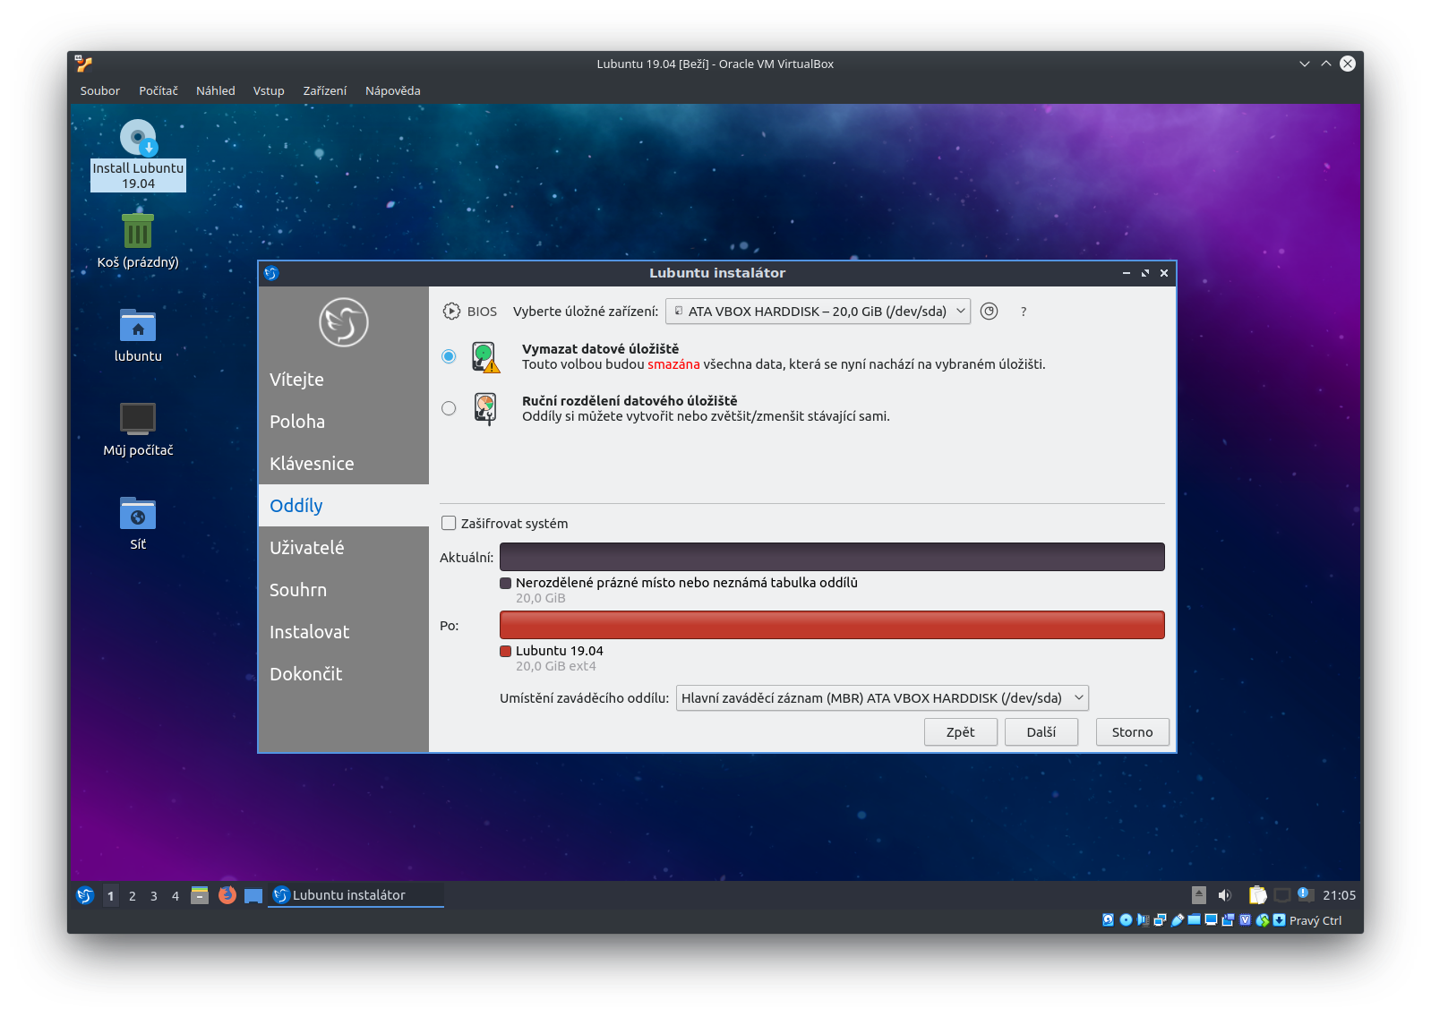Open the Koš (prázdný) trash icon
The height and width of the screenshot is (1017, 1431).
tap(138, 240)
